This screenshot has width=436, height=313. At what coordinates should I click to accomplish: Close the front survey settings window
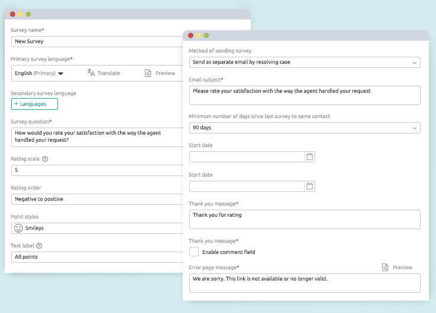click(190, 35)
